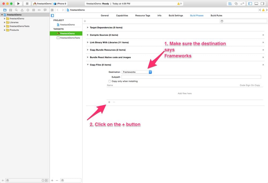
Task: Choose the firestackDemo scheme selector
Action: pos(42,3)
